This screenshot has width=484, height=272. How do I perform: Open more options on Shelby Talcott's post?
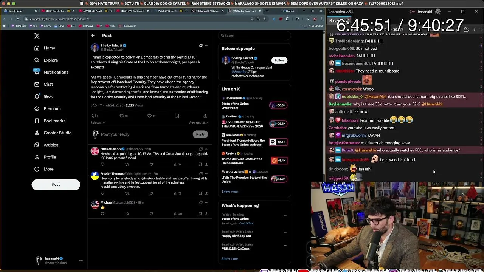(x=206, y=45)
